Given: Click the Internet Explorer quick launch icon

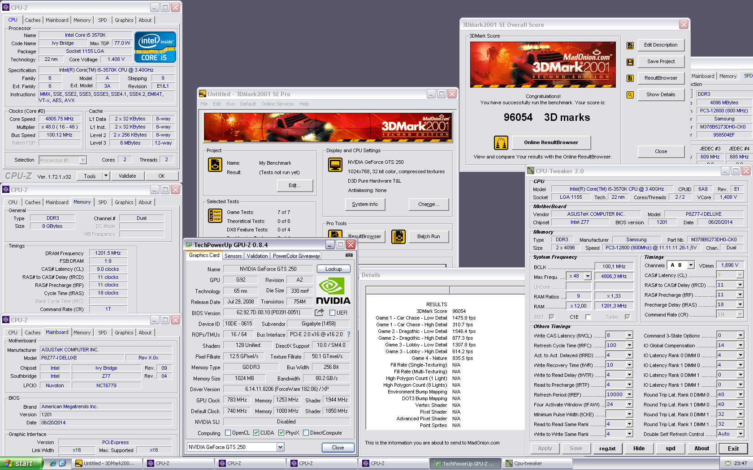Looking at the screenshot, I should tap(53, 463).
